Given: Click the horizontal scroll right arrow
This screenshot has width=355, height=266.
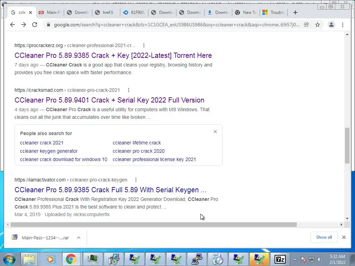Looking at the screenshot, I should (x=341, y=224).
